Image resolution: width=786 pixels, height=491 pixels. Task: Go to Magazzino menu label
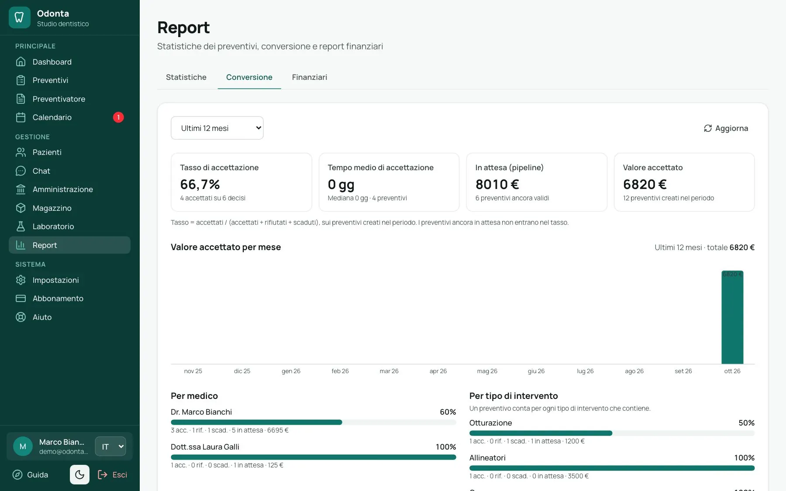(x=52, y=208)
